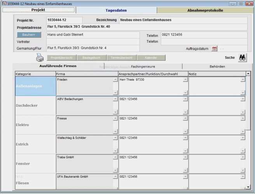The width and height of the screenshot is (255, 194).
Task: Click the first Telefon field 0821 123456
Action: [204, 35]
